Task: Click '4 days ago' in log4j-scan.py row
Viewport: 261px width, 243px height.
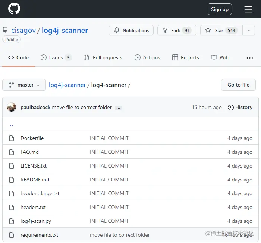Action: click(x=240, y=221)
